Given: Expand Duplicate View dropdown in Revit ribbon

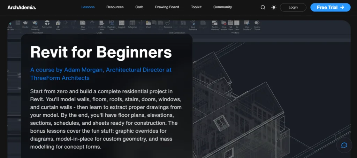Looking at the screenshot, I should tap(111, 25).
